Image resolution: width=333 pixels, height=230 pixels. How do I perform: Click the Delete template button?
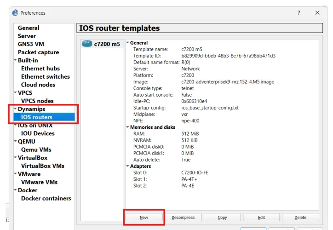300,217
